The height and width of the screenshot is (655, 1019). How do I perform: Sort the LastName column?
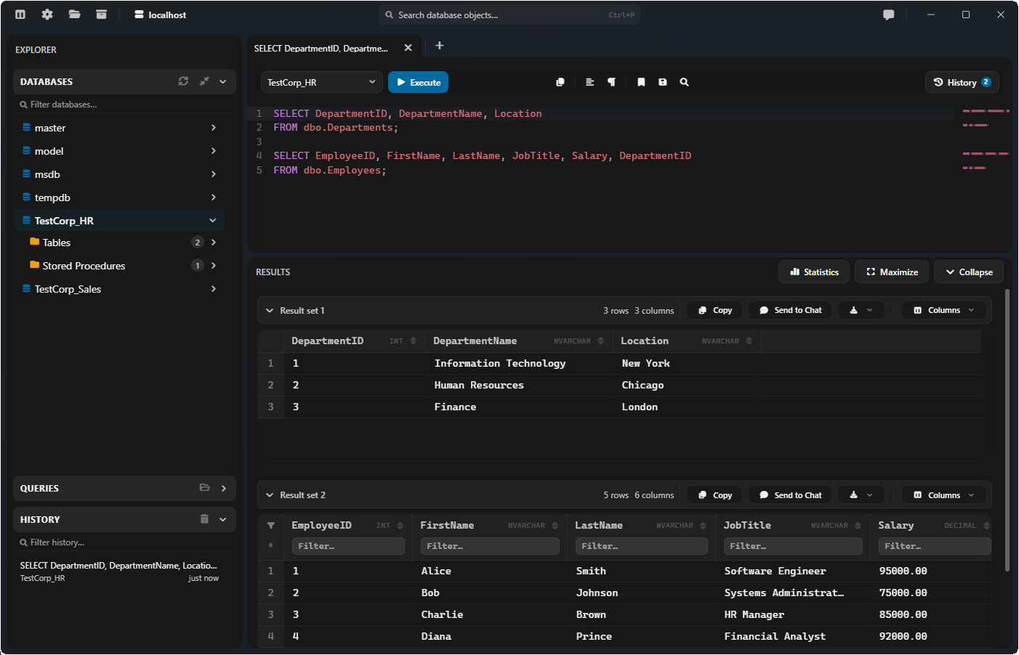(703, 525)
